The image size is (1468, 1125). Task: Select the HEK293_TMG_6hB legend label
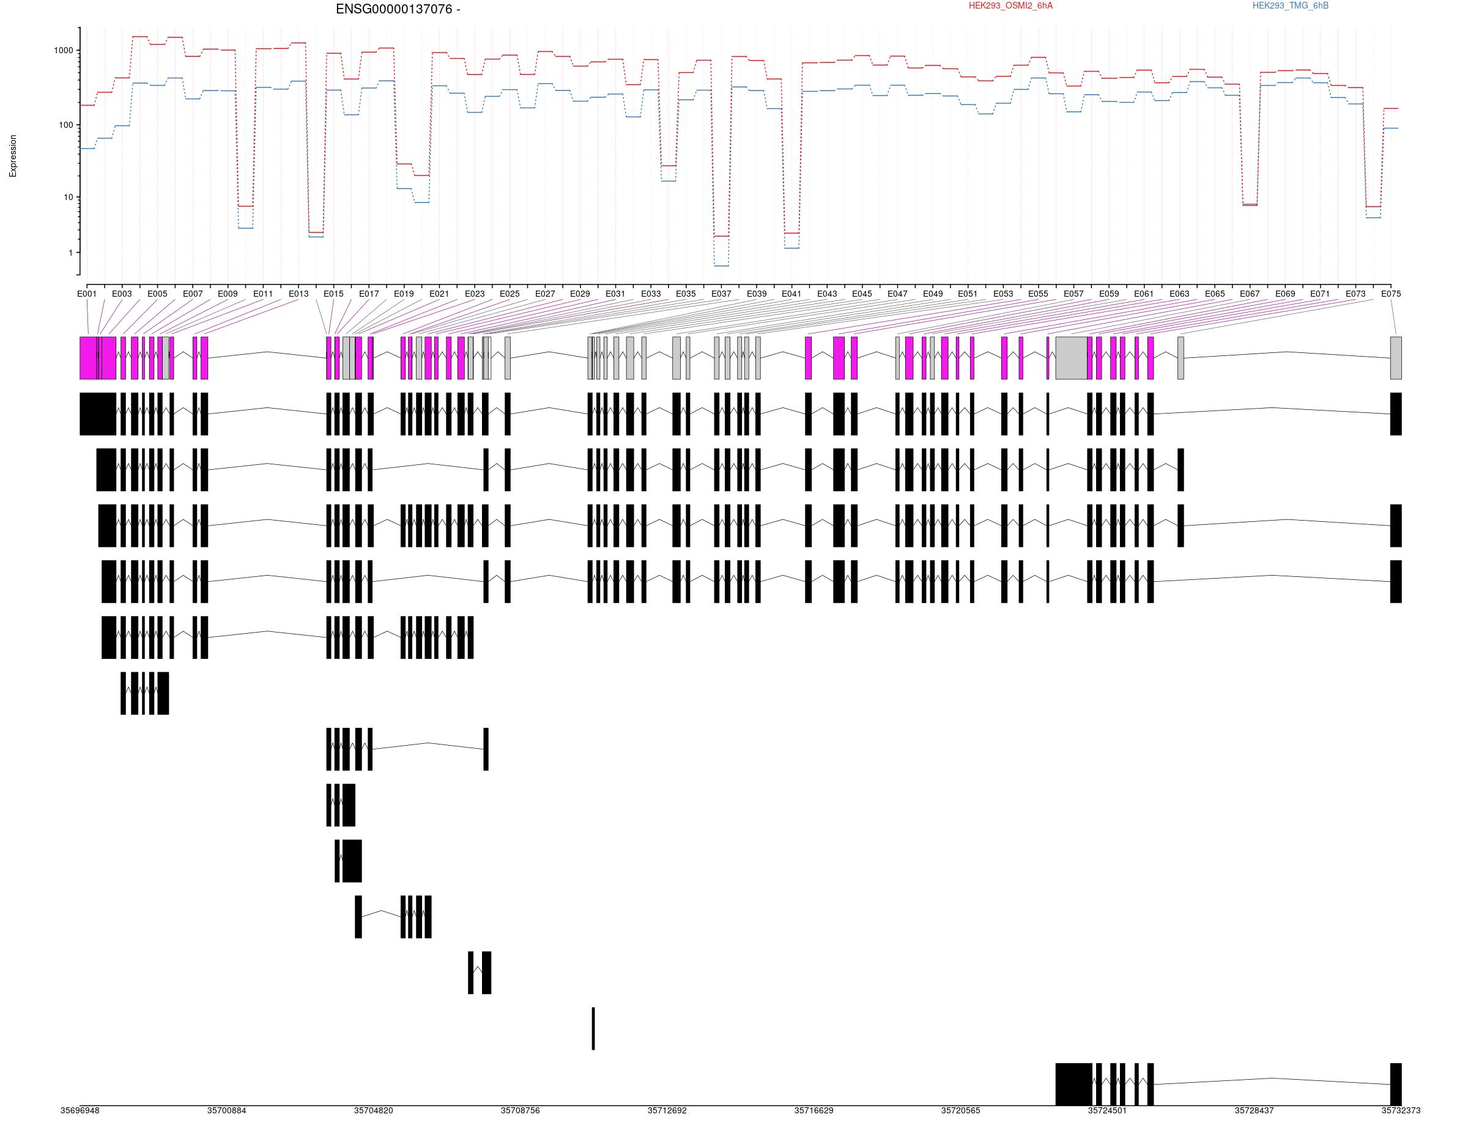[x=1290, y=6]
